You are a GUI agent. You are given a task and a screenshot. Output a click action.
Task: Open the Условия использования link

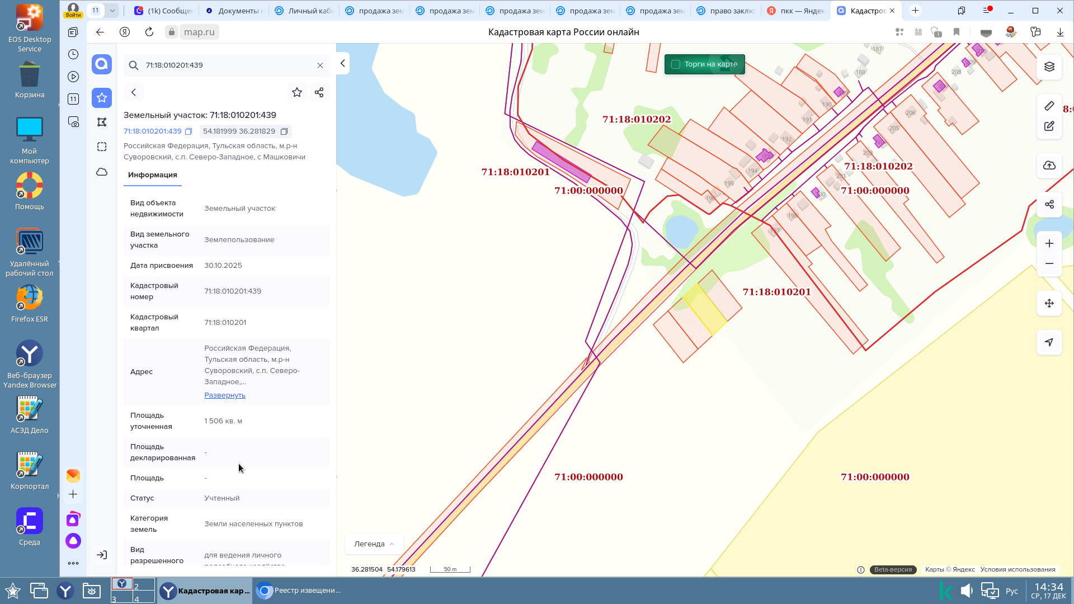point(1018,569)
